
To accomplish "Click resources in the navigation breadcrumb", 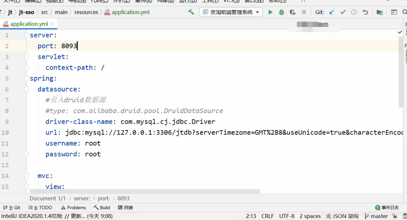I will [x=86, y=12].
